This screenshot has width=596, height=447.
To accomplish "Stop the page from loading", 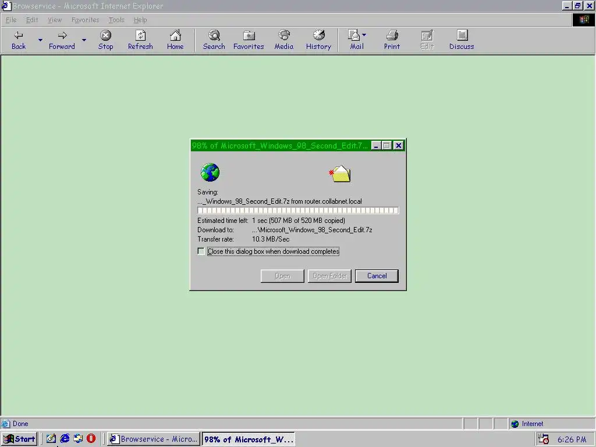I will [x=106, y=40].
